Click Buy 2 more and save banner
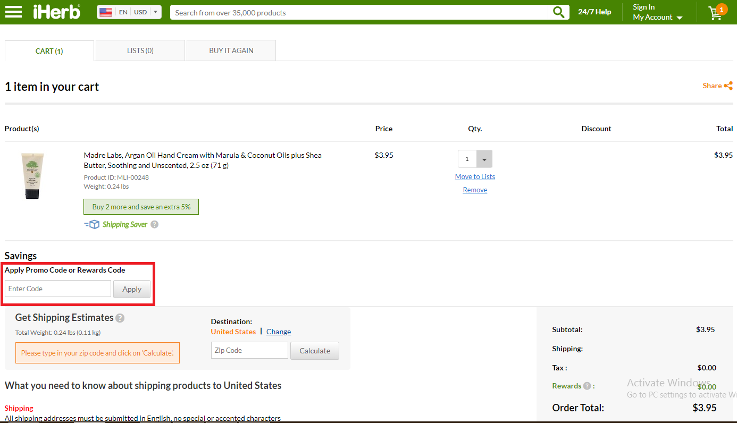The height and width of the screenshot is (423, 737). pyautogui.click(x=141, y=207)
